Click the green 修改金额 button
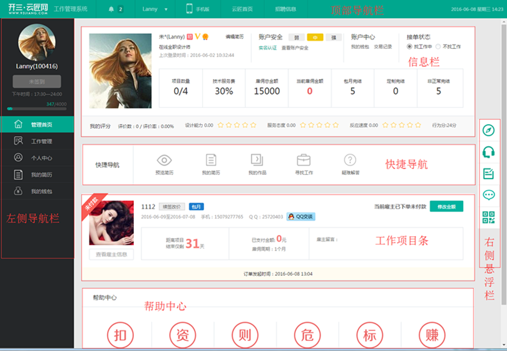Screen dimensions: 507x351 [x=446, y=207]
